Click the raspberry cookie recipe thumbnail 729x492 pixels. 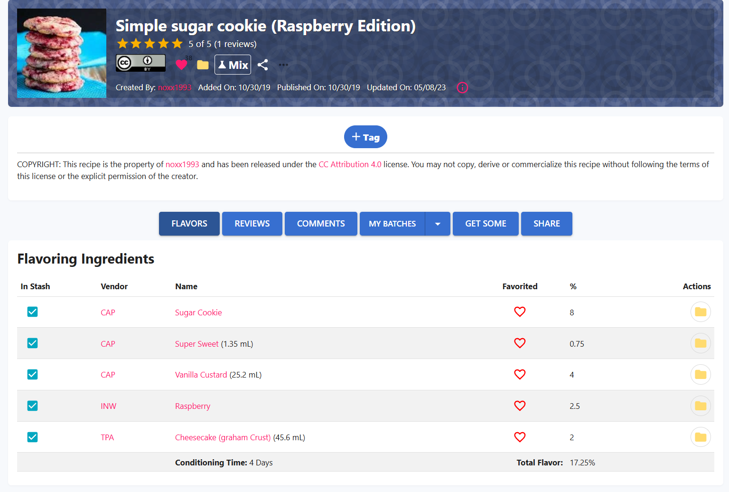click(x=62, y=53)
